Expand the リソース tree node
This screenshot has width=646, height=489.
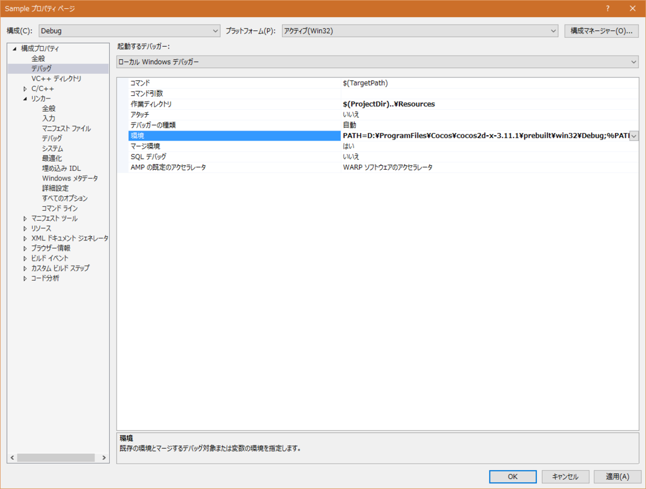(25, 228)
